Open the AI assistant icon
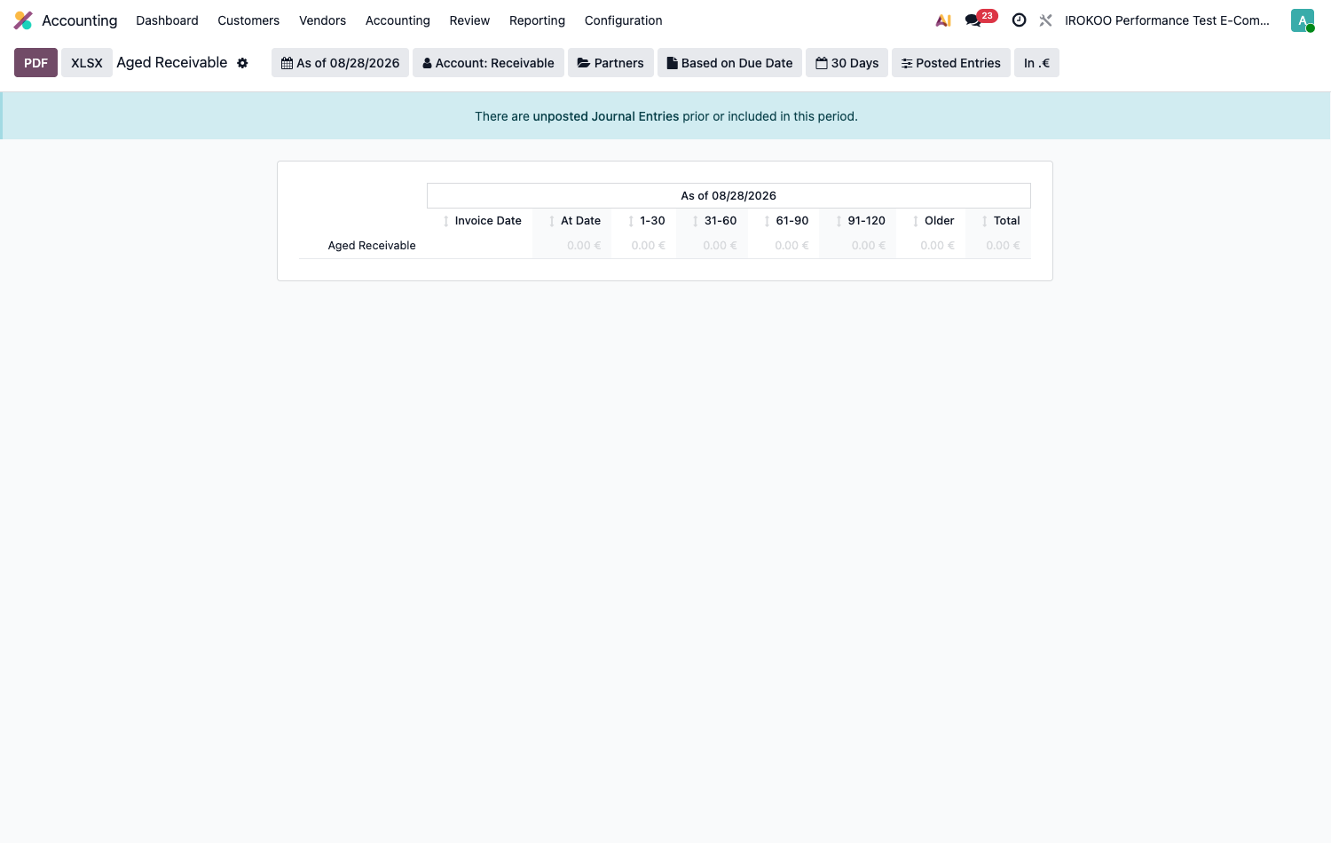Image resolution: width=1331 pixels, height=843 pixels. 943,20
